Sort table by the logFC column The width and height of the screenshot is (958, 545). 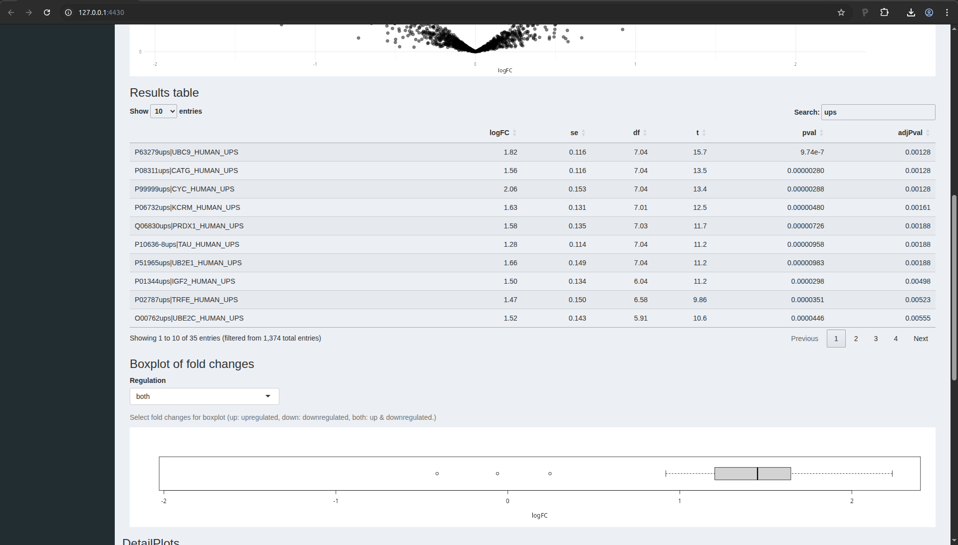point(503,133)
